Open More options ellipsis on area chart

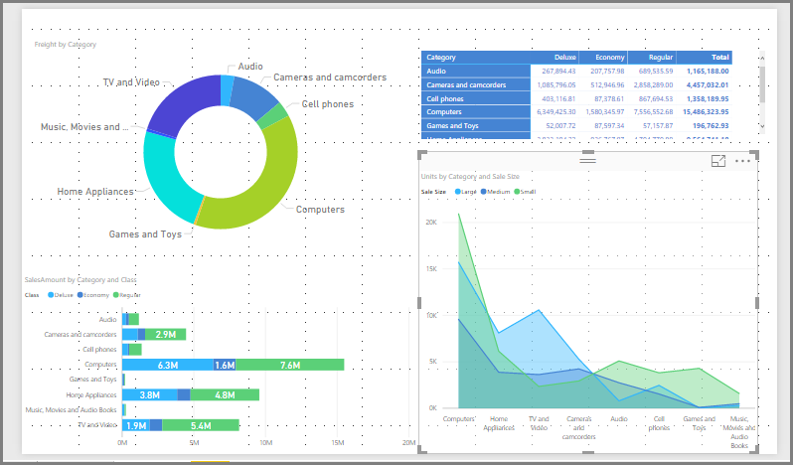coord(743,161)
